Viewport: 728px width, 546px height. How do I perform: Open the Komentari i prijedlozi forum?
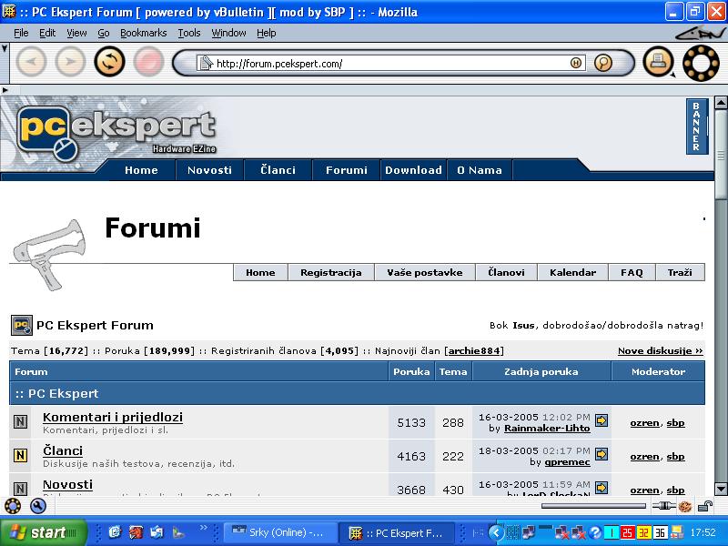pos(112,417)
